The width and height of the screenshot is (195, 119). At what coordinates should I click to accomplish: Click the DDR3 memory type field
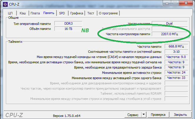(68, 23)
